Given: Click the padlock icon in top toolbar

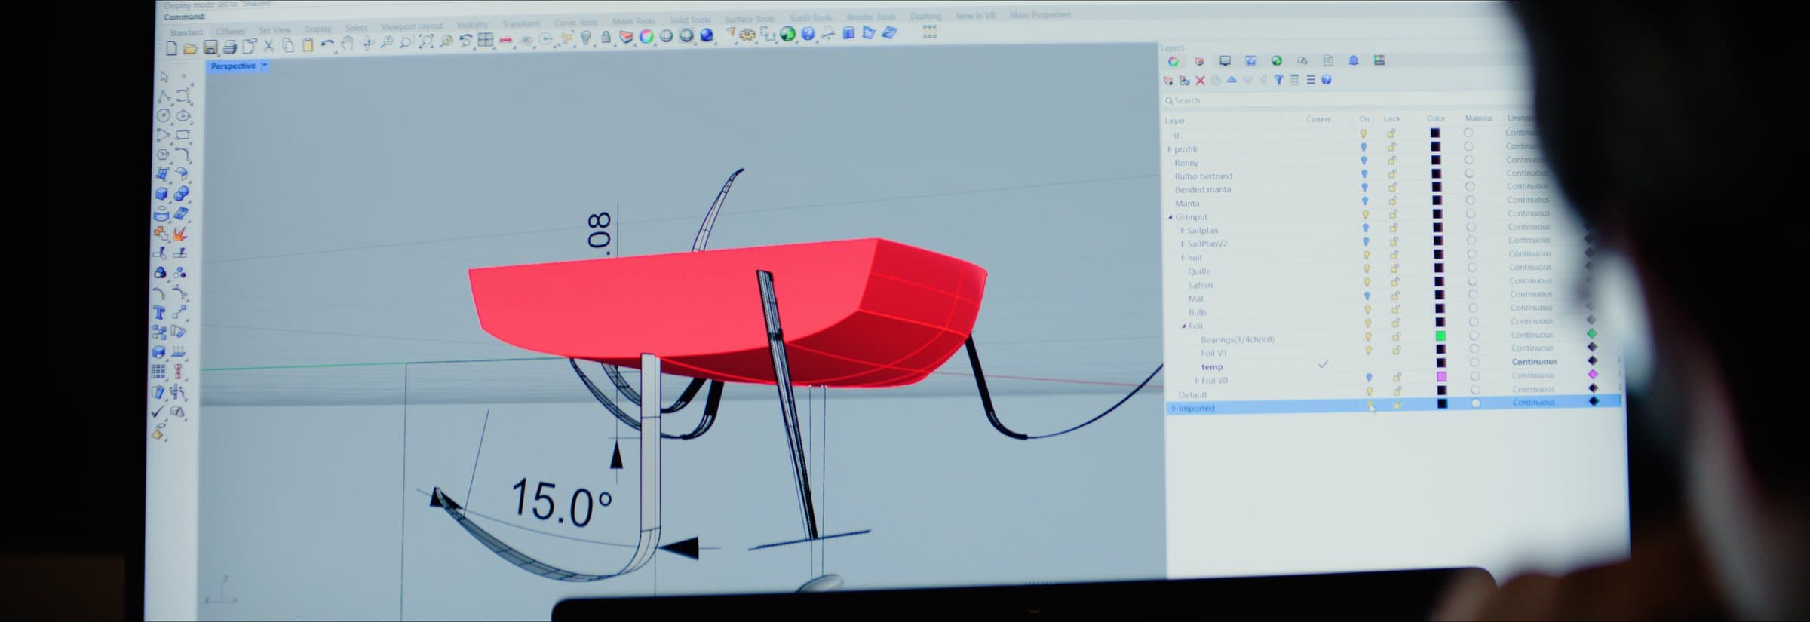Looking at the screenshot, I should [x=606, y=37].
